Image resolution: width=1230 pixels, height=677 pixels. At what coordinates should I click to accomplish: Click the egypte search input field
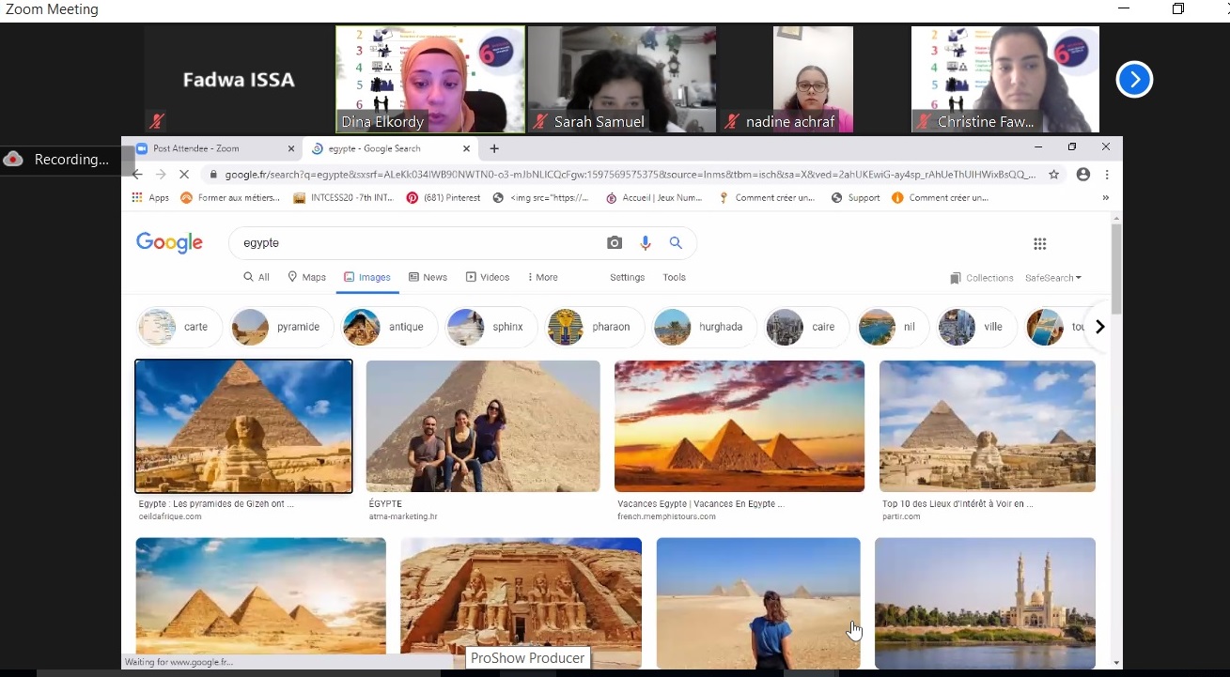(413, 243)
